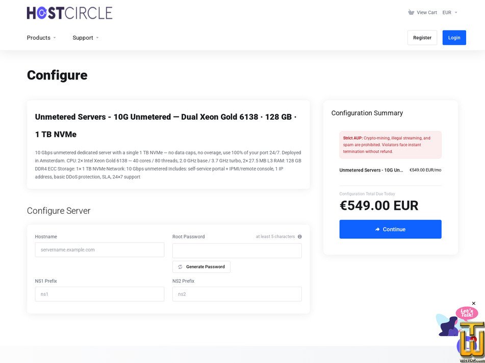Click the Continue button in summary
Image resolution: width=485 pixels, height=363 pixels.
[x=390, y=229]
